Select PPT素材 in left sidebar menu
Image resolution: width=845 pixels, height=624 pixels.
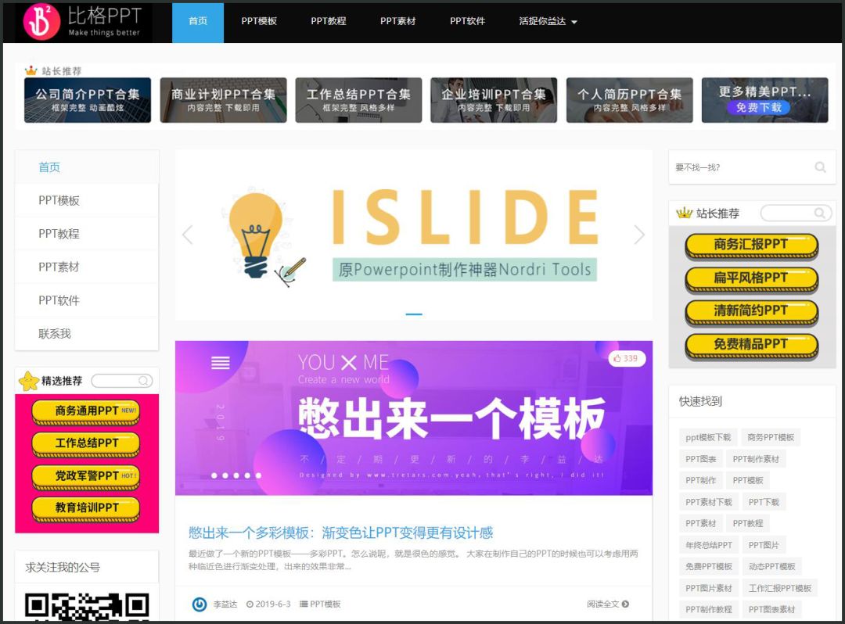pyautogui.click(x=87, y=267)
